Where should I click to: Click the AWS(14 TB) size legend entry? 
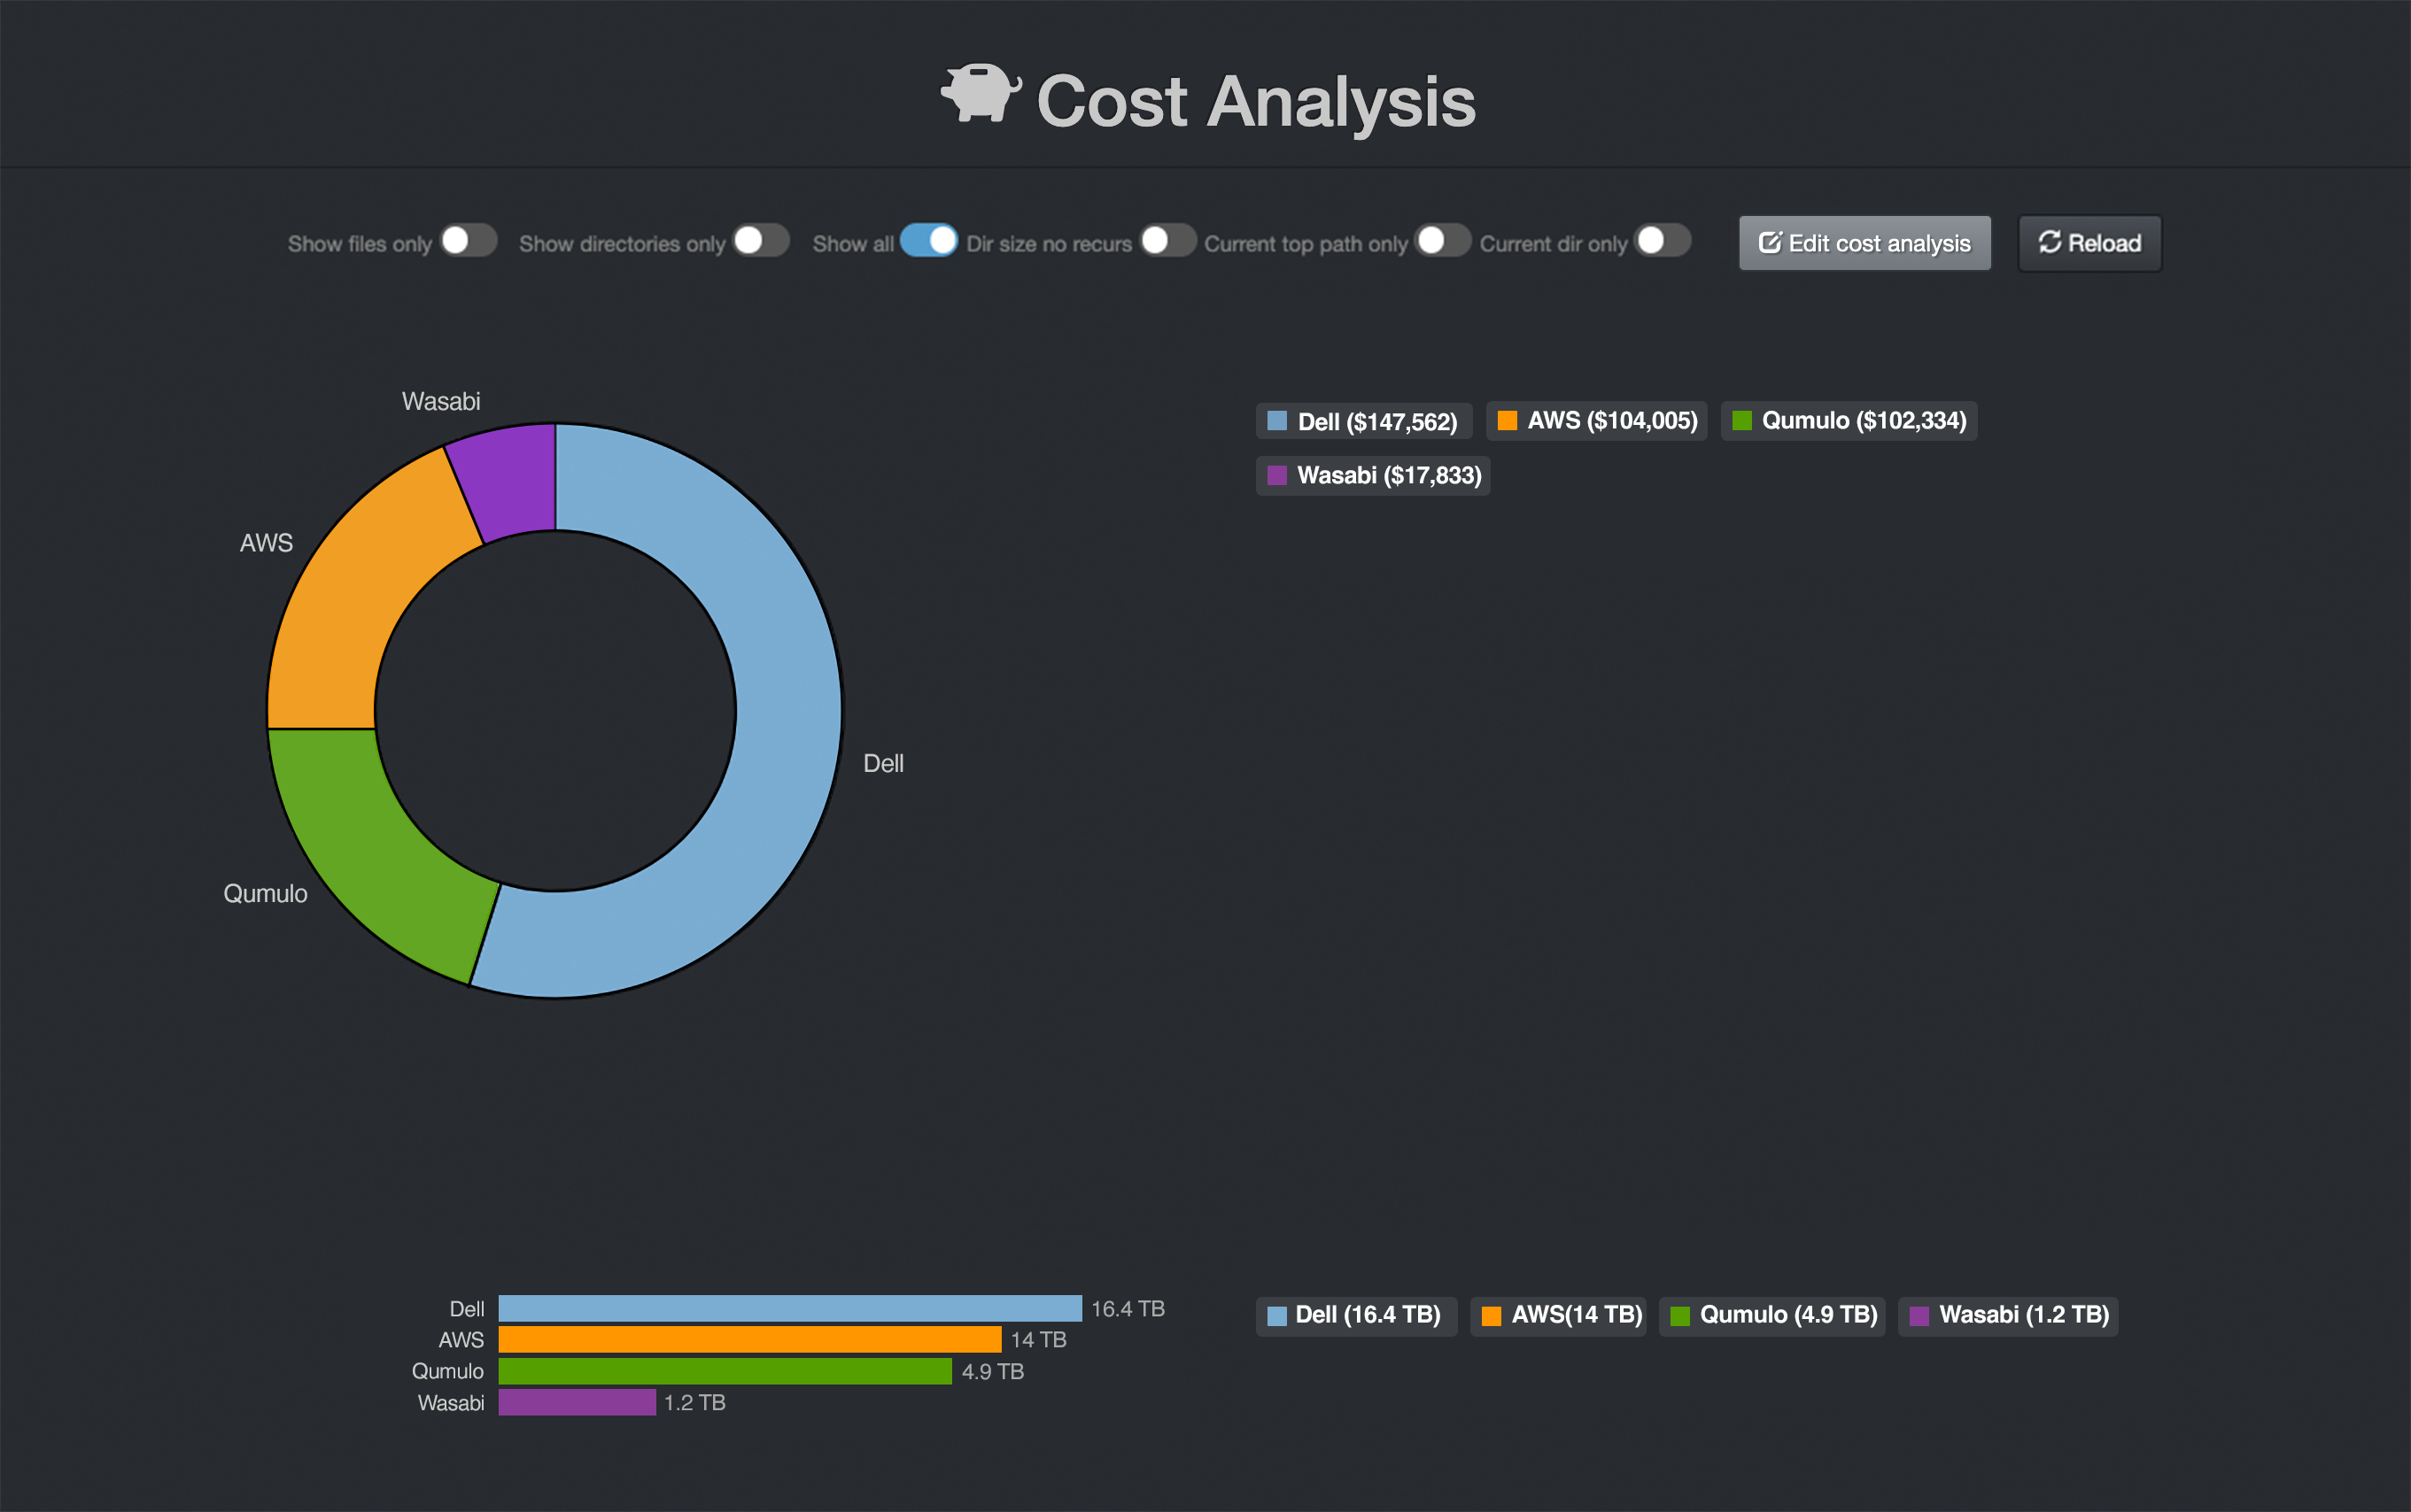1559,1315
